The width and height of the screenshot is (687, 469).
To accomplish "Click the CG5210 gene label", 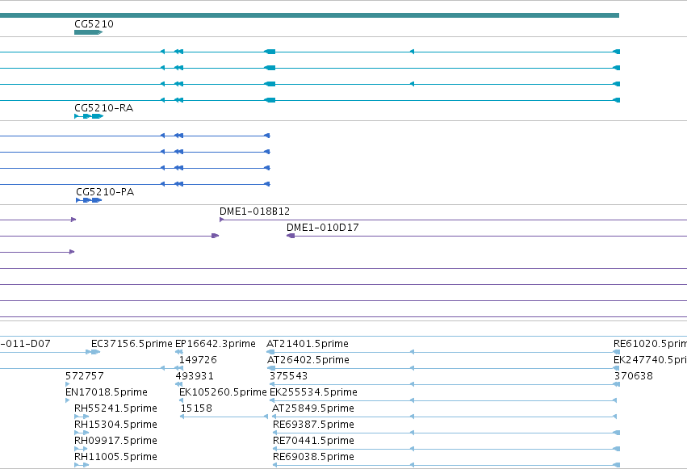I will (94, 24).
